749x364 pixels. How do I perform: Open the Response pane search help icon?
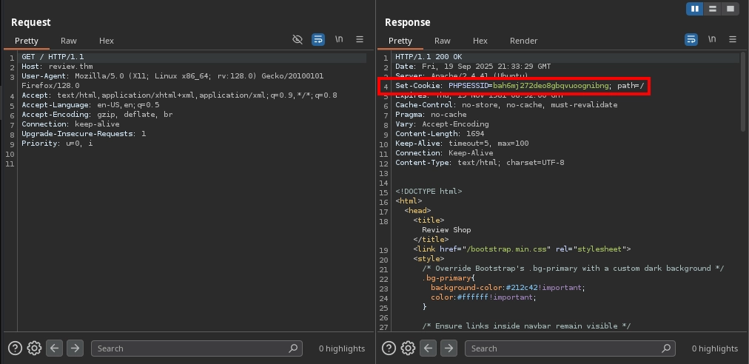coord(388,348)
